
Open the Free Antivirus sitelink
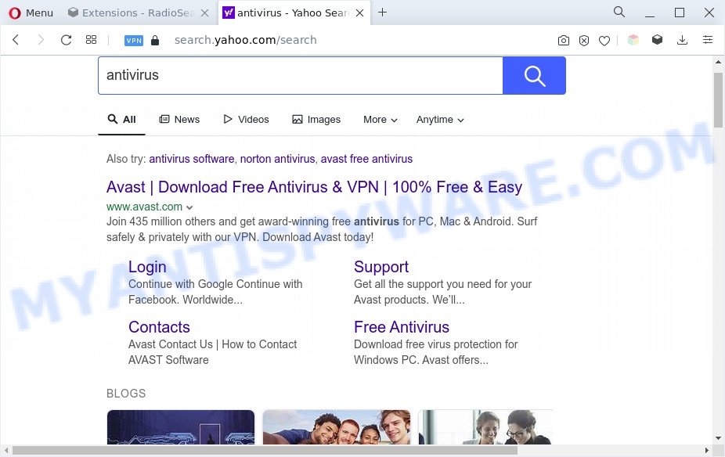(402, 327)
